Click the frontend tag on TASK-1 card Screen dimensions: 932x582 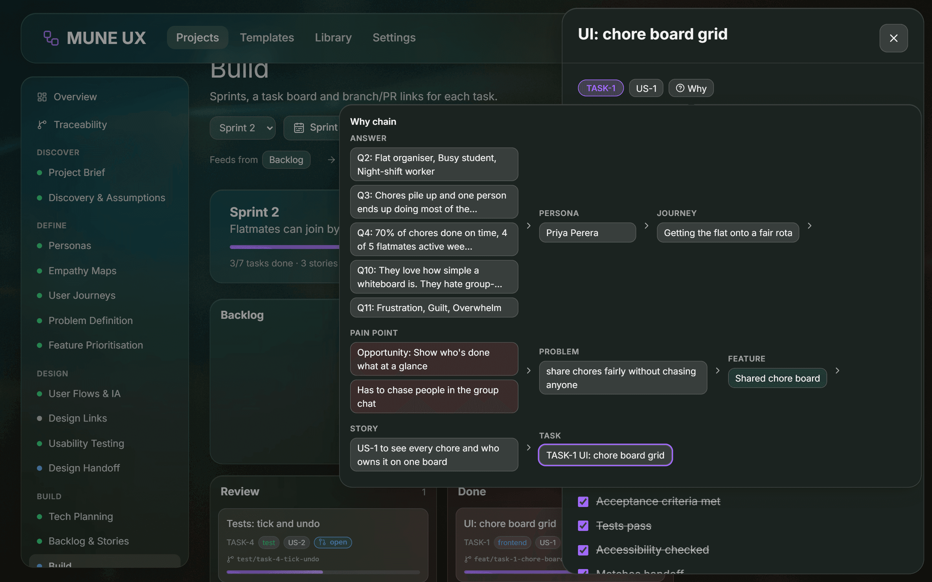[x=512, y=542]
